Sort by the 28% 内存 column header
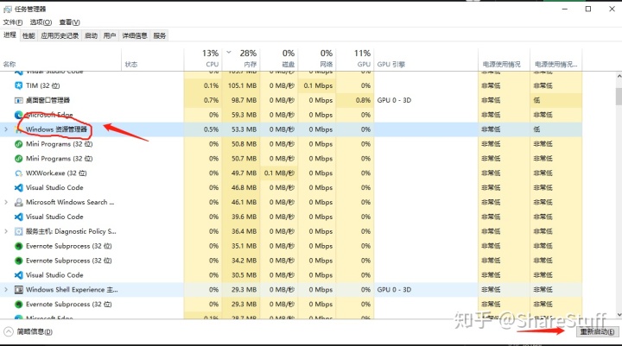 pyautogui.click(x=241, y=60)
